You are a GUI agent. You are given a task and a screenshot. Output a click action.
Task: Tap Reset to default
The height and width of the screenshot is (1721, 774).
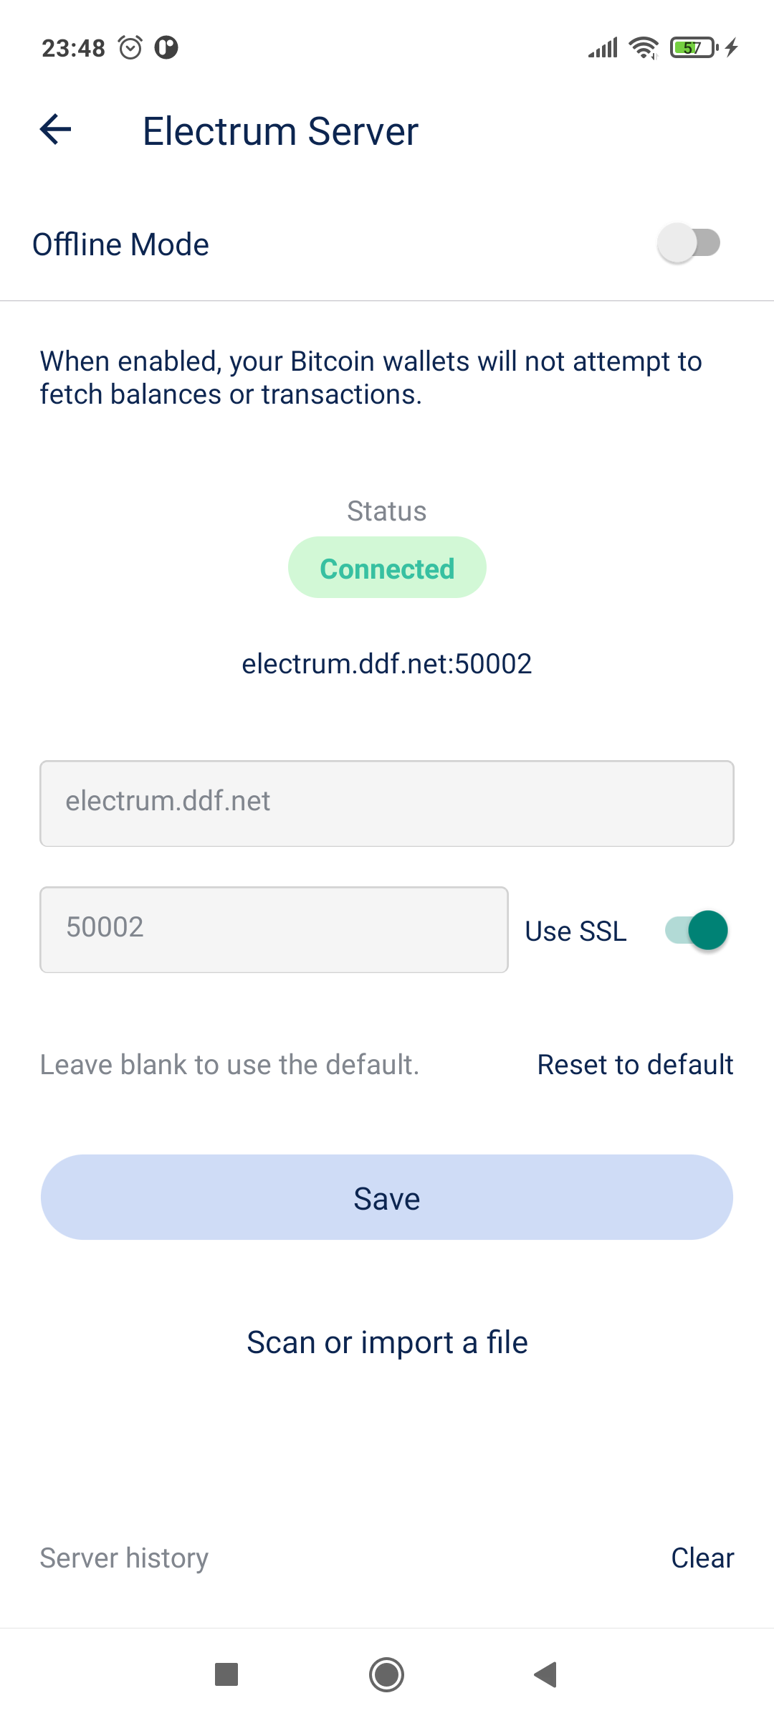pyautogui.click(x=635, y=1065)
